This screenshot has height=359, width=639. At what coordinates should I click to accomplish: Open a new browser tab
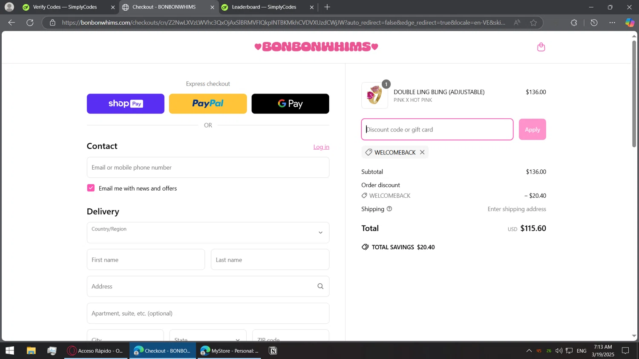(x=327, y=7)
